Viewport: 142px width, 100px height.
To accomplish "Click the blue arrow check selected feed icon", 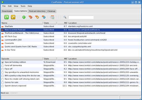I will (44, 17).
